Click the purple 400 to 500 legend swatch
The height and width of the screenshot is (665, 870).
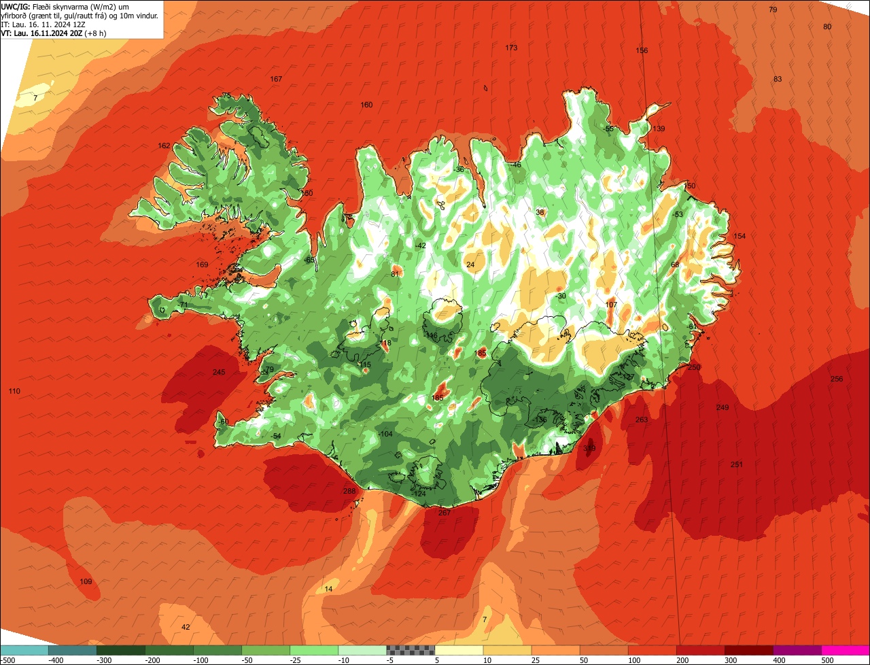click(797, 650)
